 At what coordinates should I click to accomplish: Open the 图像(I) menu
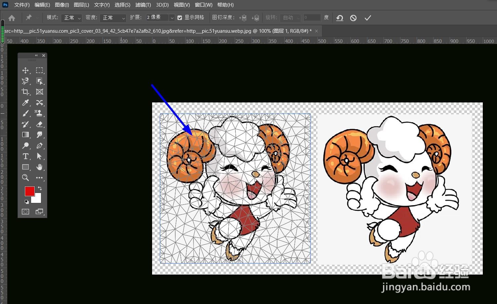(62, 5)
